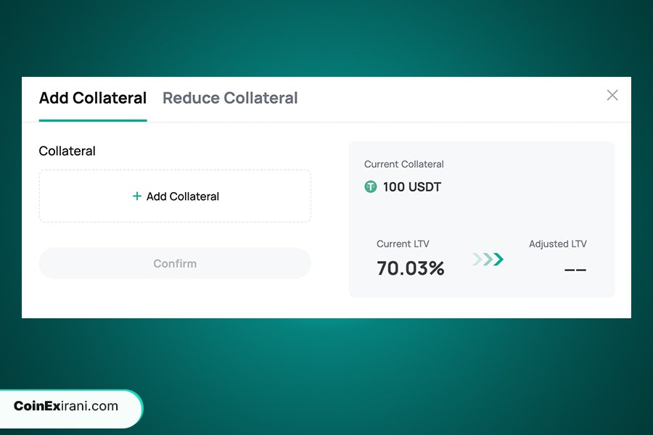
Task: Click the green triple-chevron arrows icon
Action: 488,260
